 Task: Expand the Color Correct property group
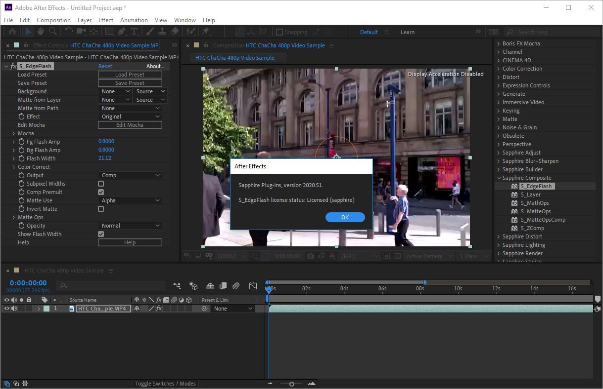(x=13, y=167)
